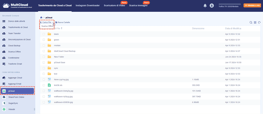
Task: Check the box for black folder
Action: click(x=44, y=34)
